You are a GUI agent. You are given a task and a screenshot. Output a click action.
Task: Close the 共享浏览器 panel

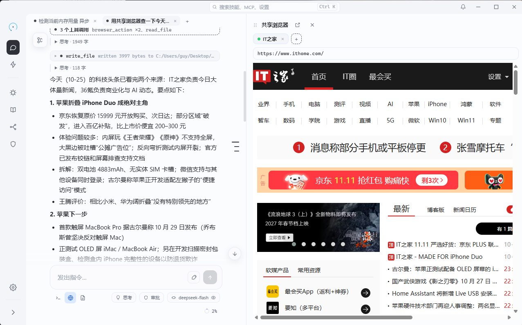pyautogui.click(x=312, y=25)
